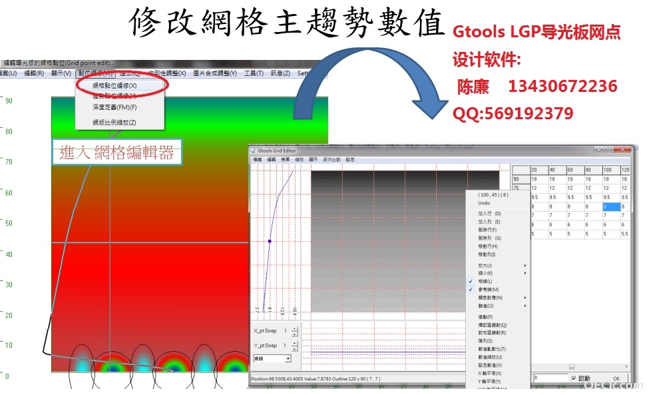Viewport: 651px width, 395px height.
Task: Select the highlighted cell 8 under column 100
Action: [611, 206]
